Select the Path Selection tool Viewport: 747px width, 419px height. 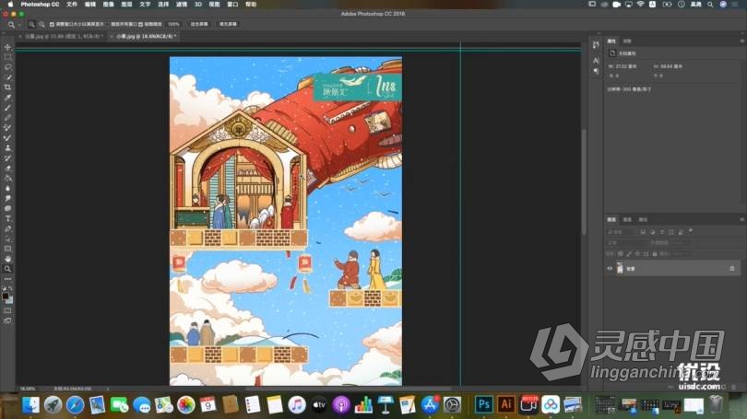coord(7,239)
